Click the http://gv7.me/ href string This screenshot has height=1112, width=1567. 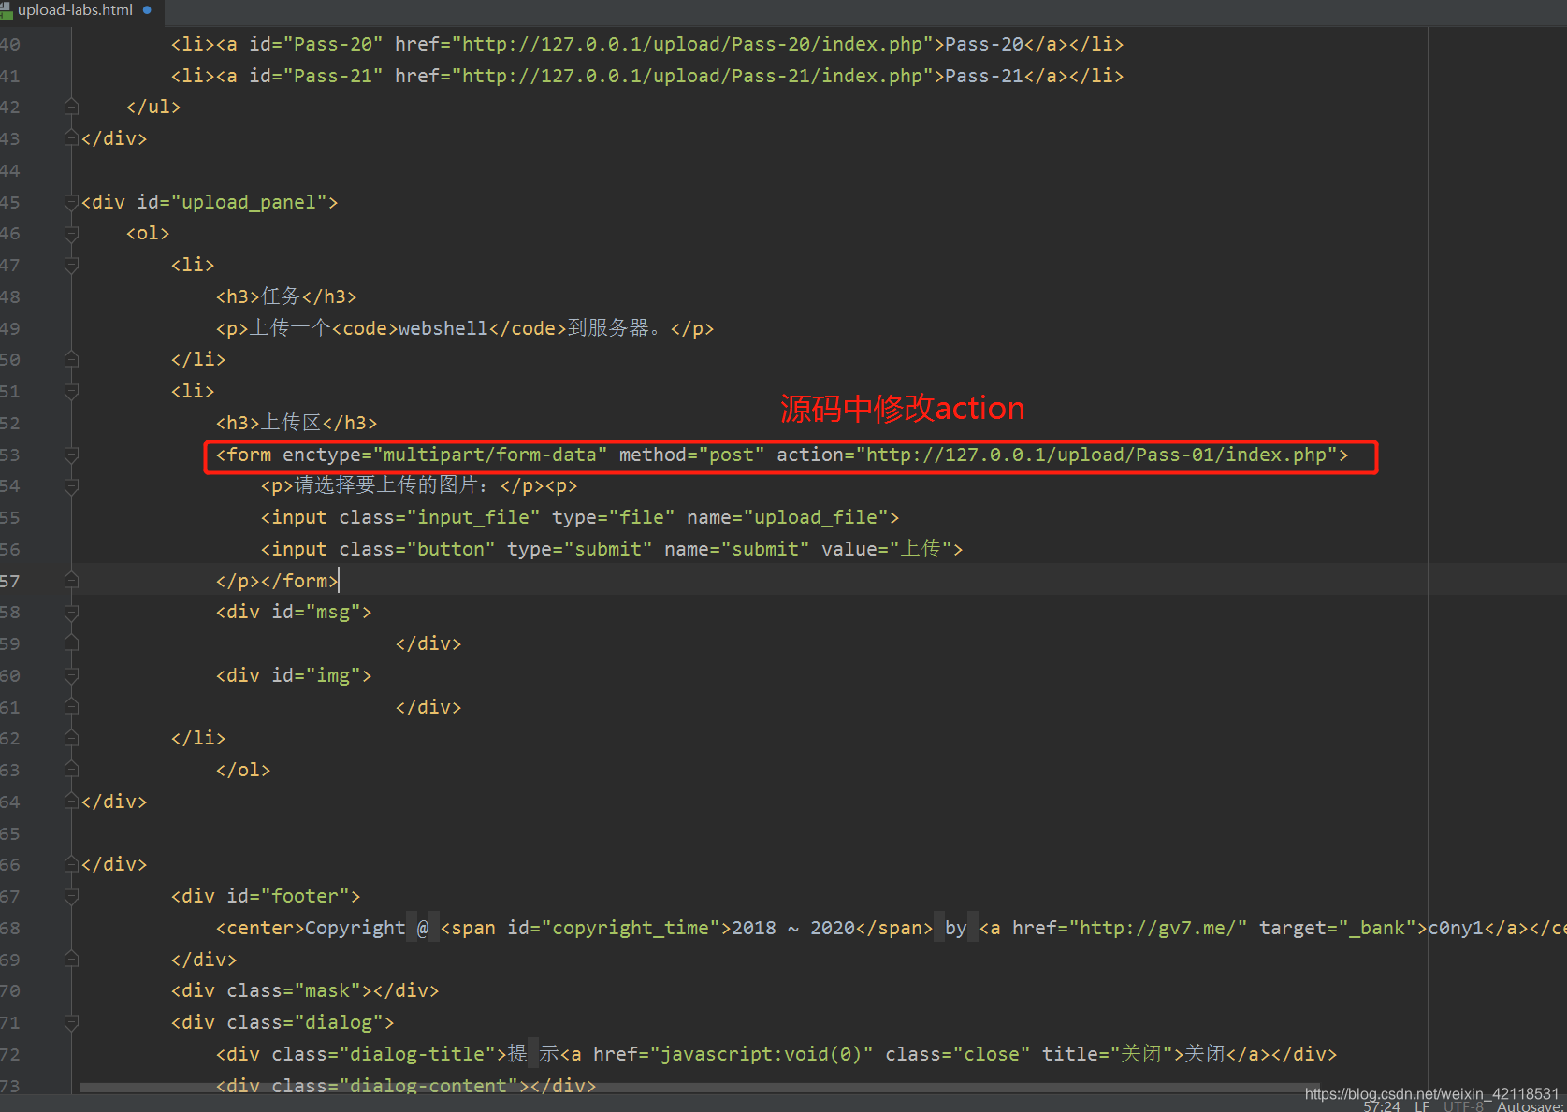(x=1158, y=928)
